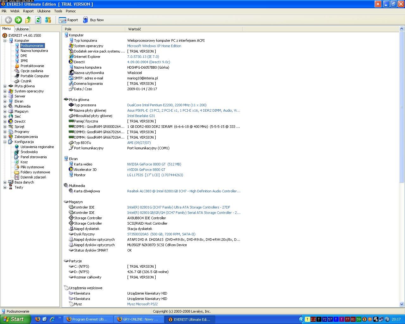Switch to the Menu sidebar tab
The width and height of the screenshot is (405, 324).
(7, 28)
